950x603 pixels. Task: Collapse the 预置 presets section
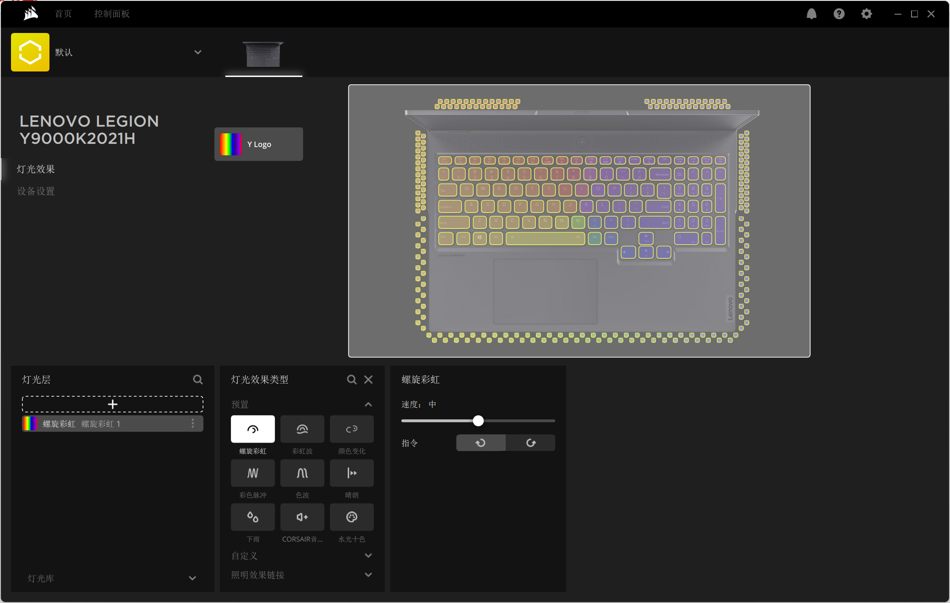[368, 405]
